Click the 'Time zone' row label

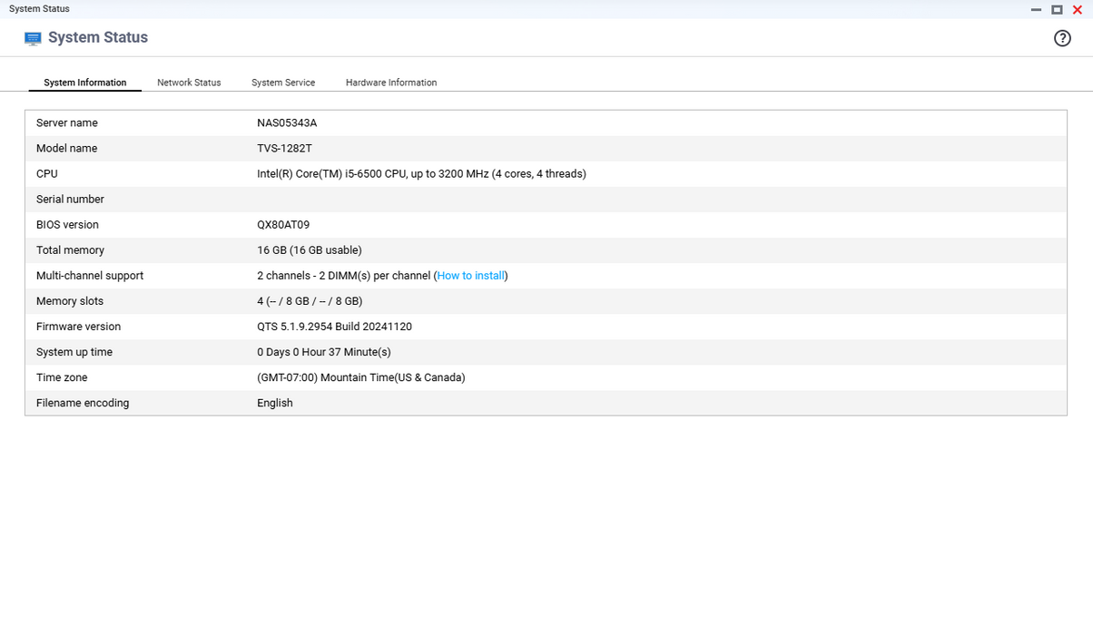point(62,377)
